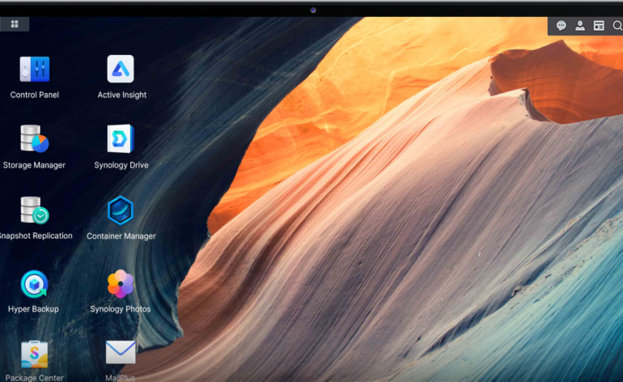
Task: Click the Hyper Backup label text
Action: tap(33, 309)
